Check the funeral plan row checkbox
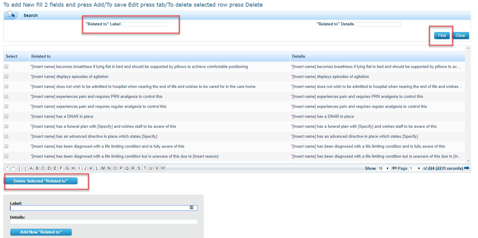 [x=6, y=126]
